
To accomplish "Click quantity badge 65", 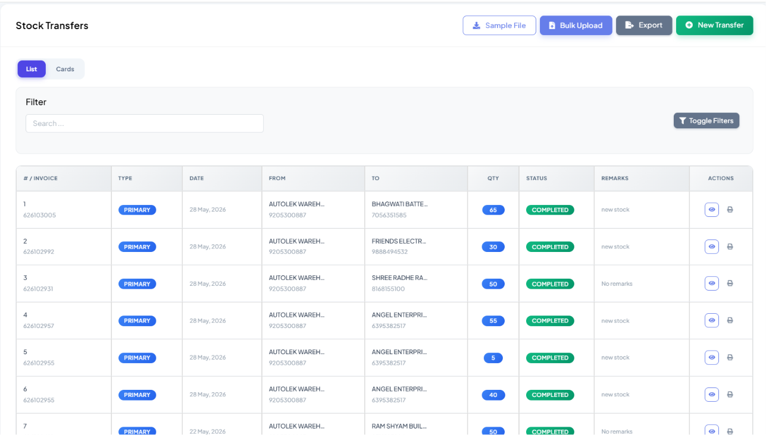I will pyautogui.click(x=493, y=210).
